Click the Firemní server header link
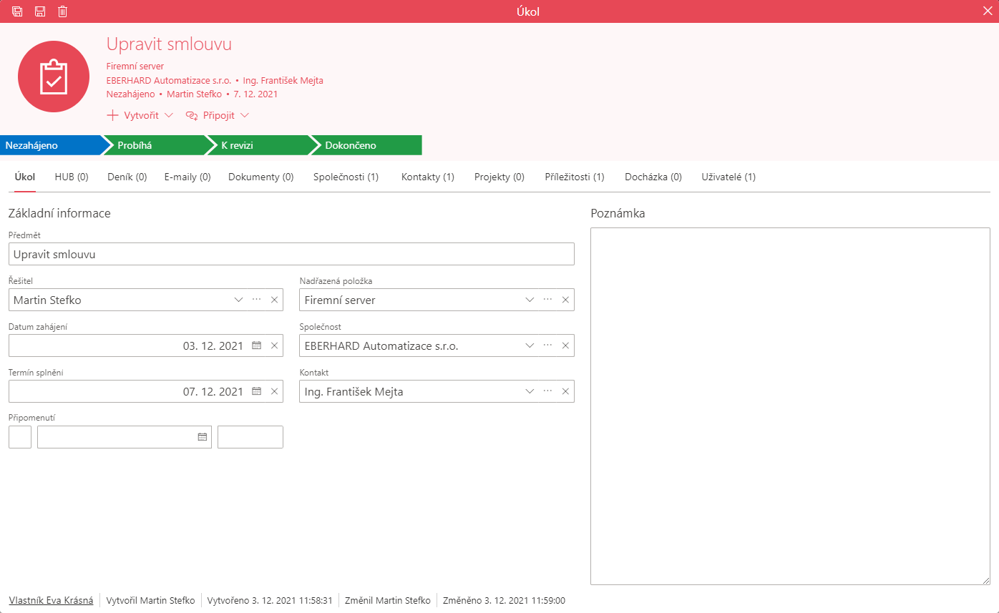The image size is (999, 613). (135, 67)
